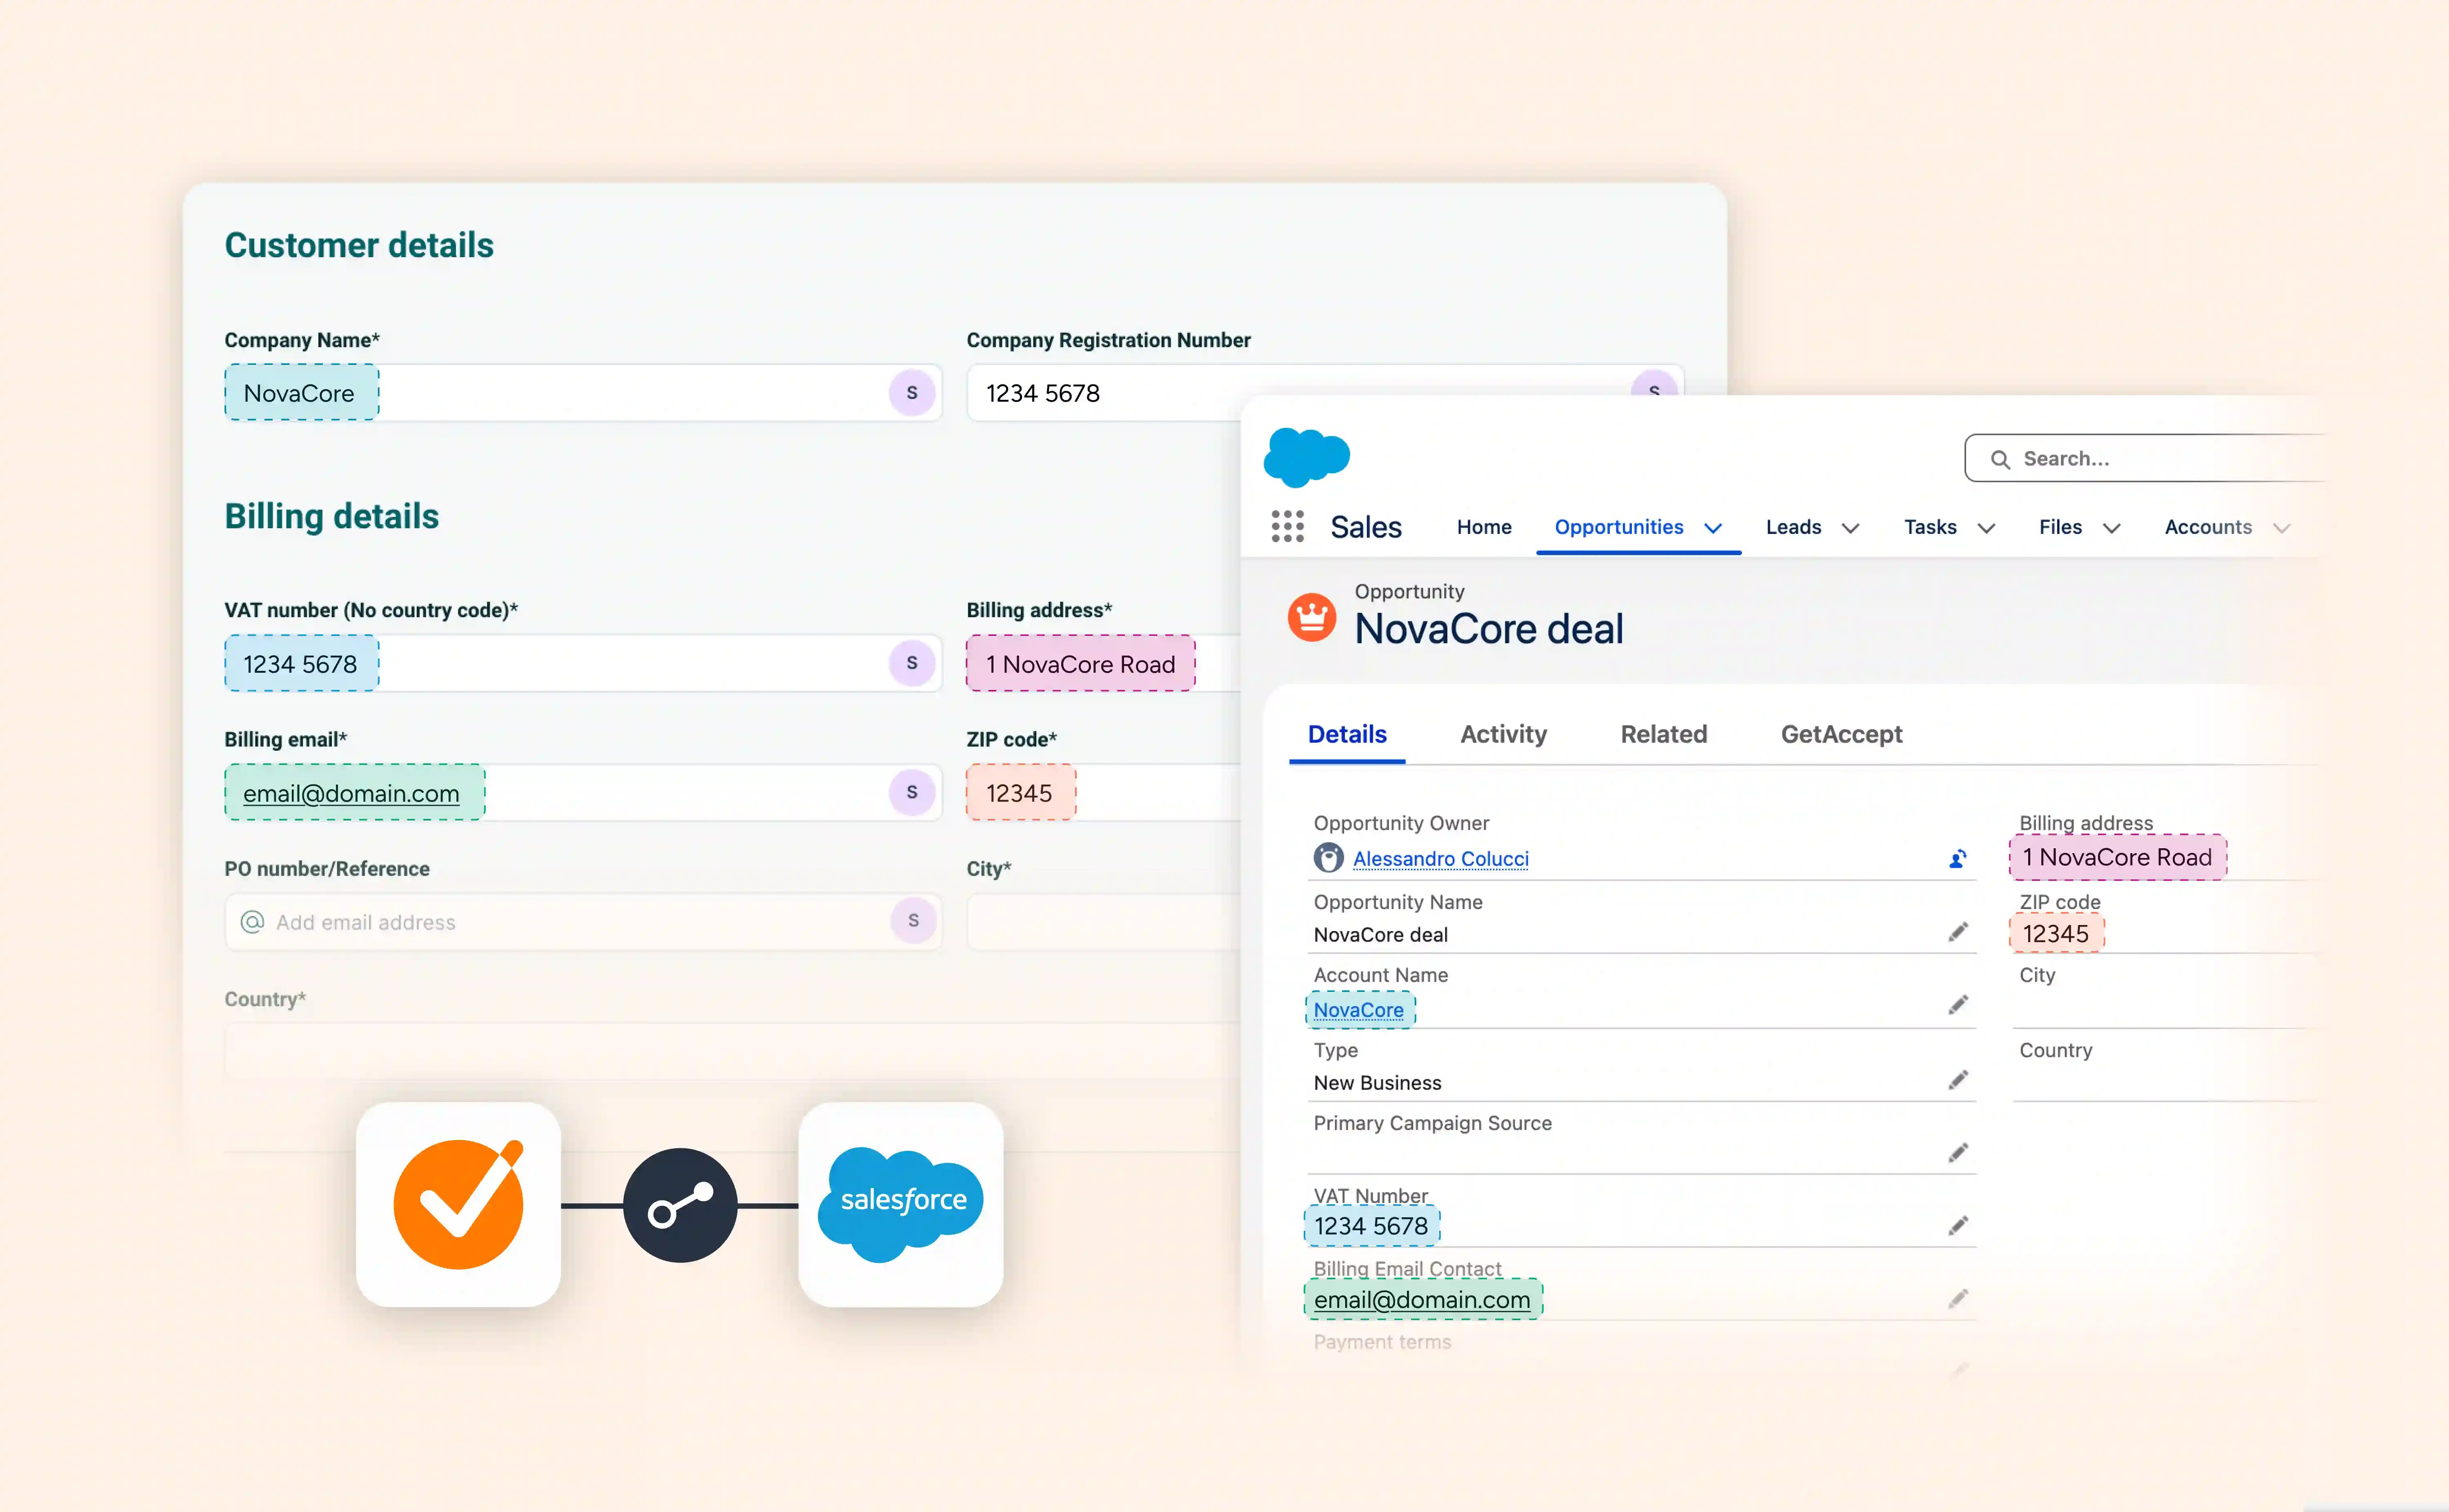Expand the Opportunities tab dropdown chevron

1713,528
